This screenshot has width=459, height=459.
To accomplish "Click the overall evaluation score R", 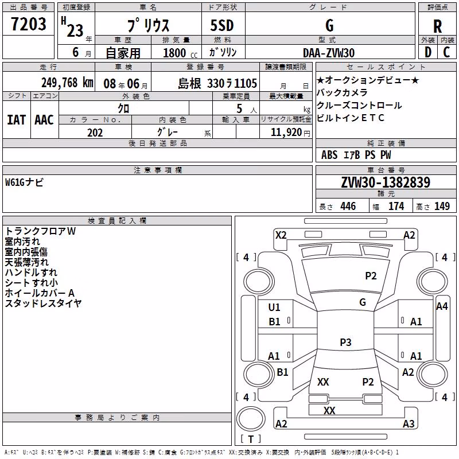I will tap(437, 26).
